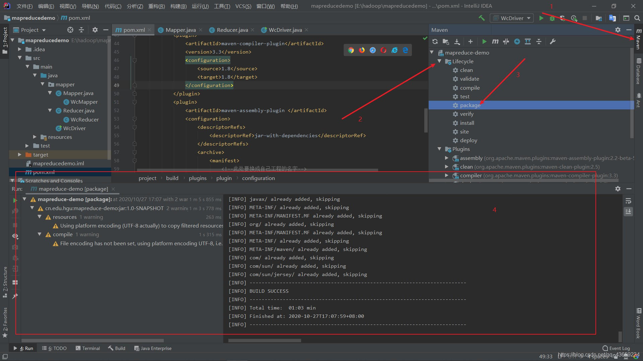Image resolution: width=643 pixels, height=361 pixels.
Task: Click the Maven install lifecycle goal
Action: pos(467,123)
